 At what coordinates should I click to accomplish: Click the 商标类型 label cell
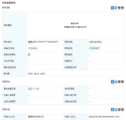[x=75, y=55]
